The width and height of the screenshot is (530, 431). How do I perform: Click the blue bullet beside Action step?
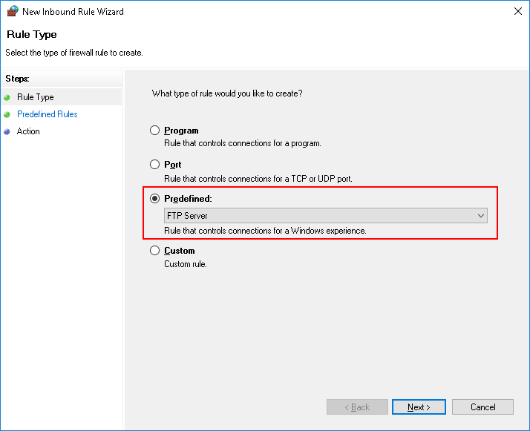7,131
